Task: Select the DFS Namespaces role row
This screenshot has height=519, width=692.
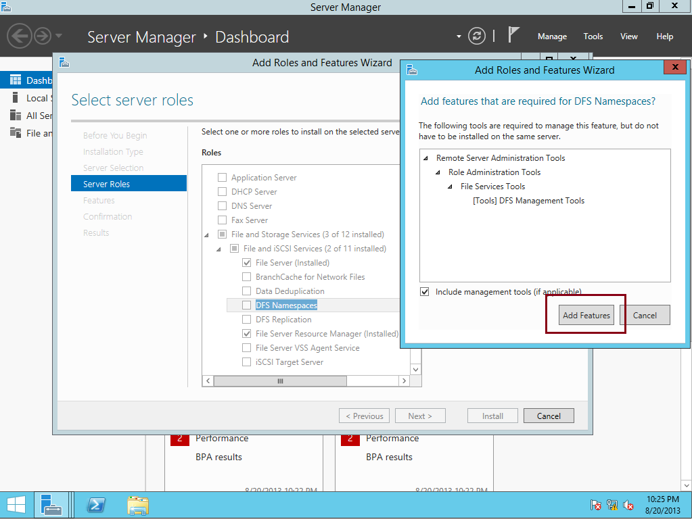Action: (x=313, y=305)
